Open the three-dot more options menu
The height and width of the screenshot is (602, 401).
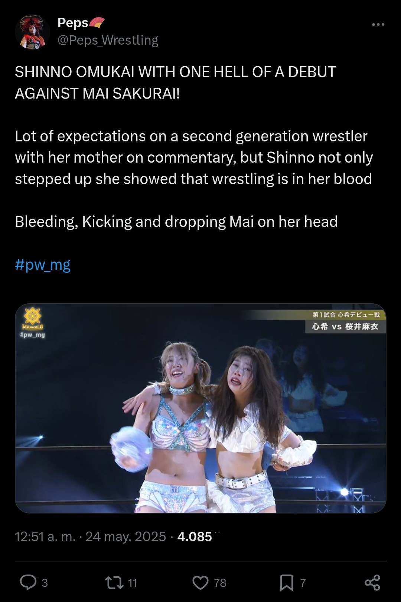point(378,25)
